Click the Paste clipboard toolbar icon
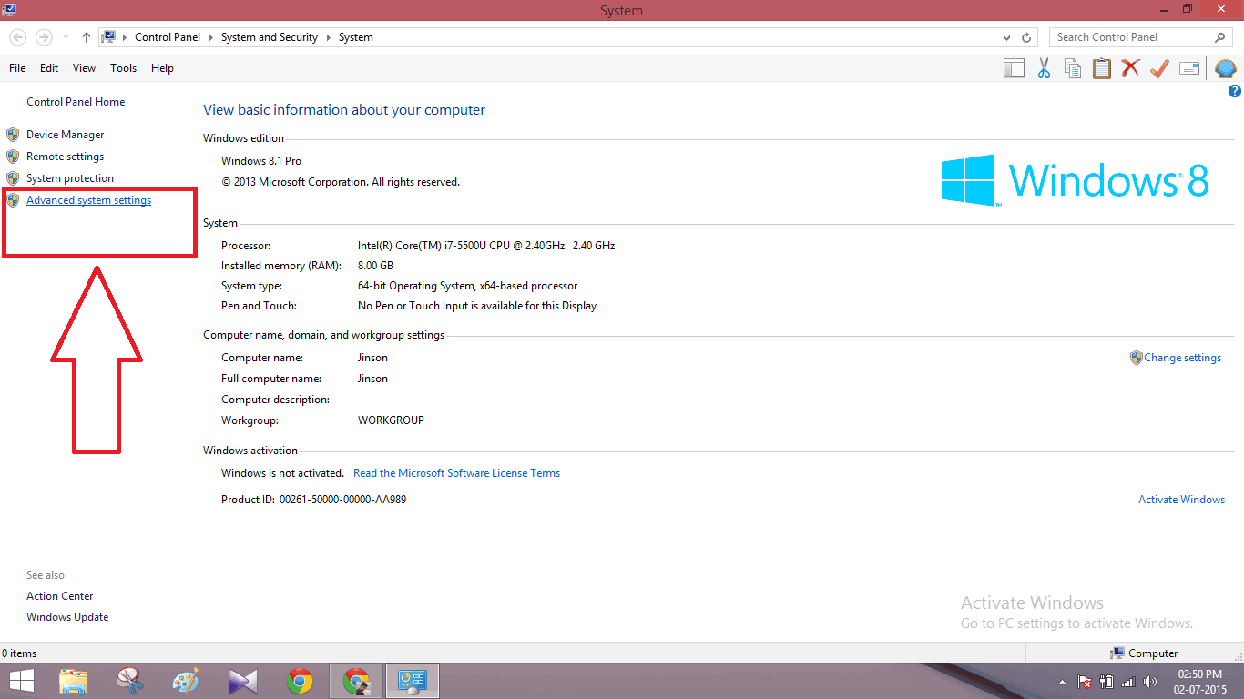 [1102, 68]
